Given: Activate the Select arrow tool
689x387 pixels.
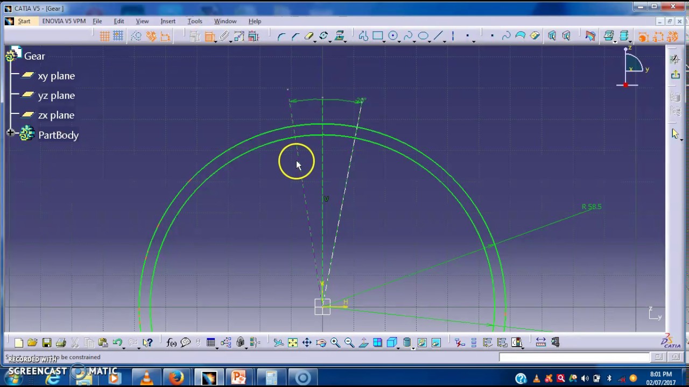Looking at the screenshot, I should tap(676, 133).
